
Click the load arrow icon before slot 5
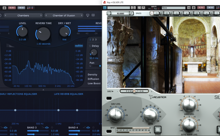point(192,13)
